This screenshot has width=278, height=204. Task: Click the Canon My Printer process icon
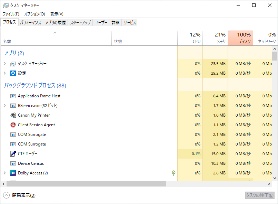coord(13,115)
